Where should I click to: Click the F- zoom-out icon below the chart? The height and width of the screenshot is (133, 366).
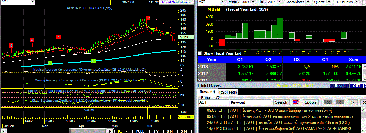click(x=127, y=131)
